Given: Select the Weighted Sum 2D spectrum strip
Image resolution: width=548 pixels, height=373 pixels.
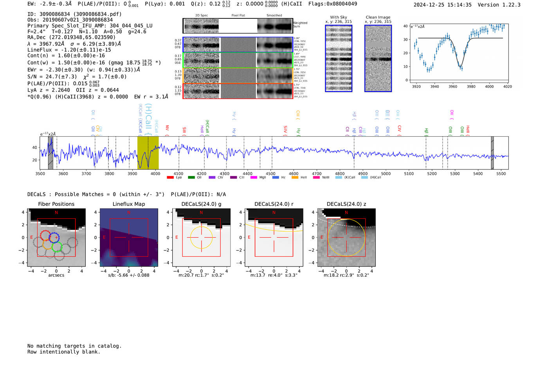Looking at the screenshot, I should coord(238,26).
